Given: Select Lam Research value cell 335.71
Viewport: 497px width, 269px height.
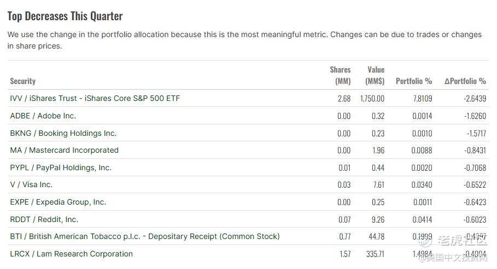Looking at the screenshot, I should click(x=375, y=254).
